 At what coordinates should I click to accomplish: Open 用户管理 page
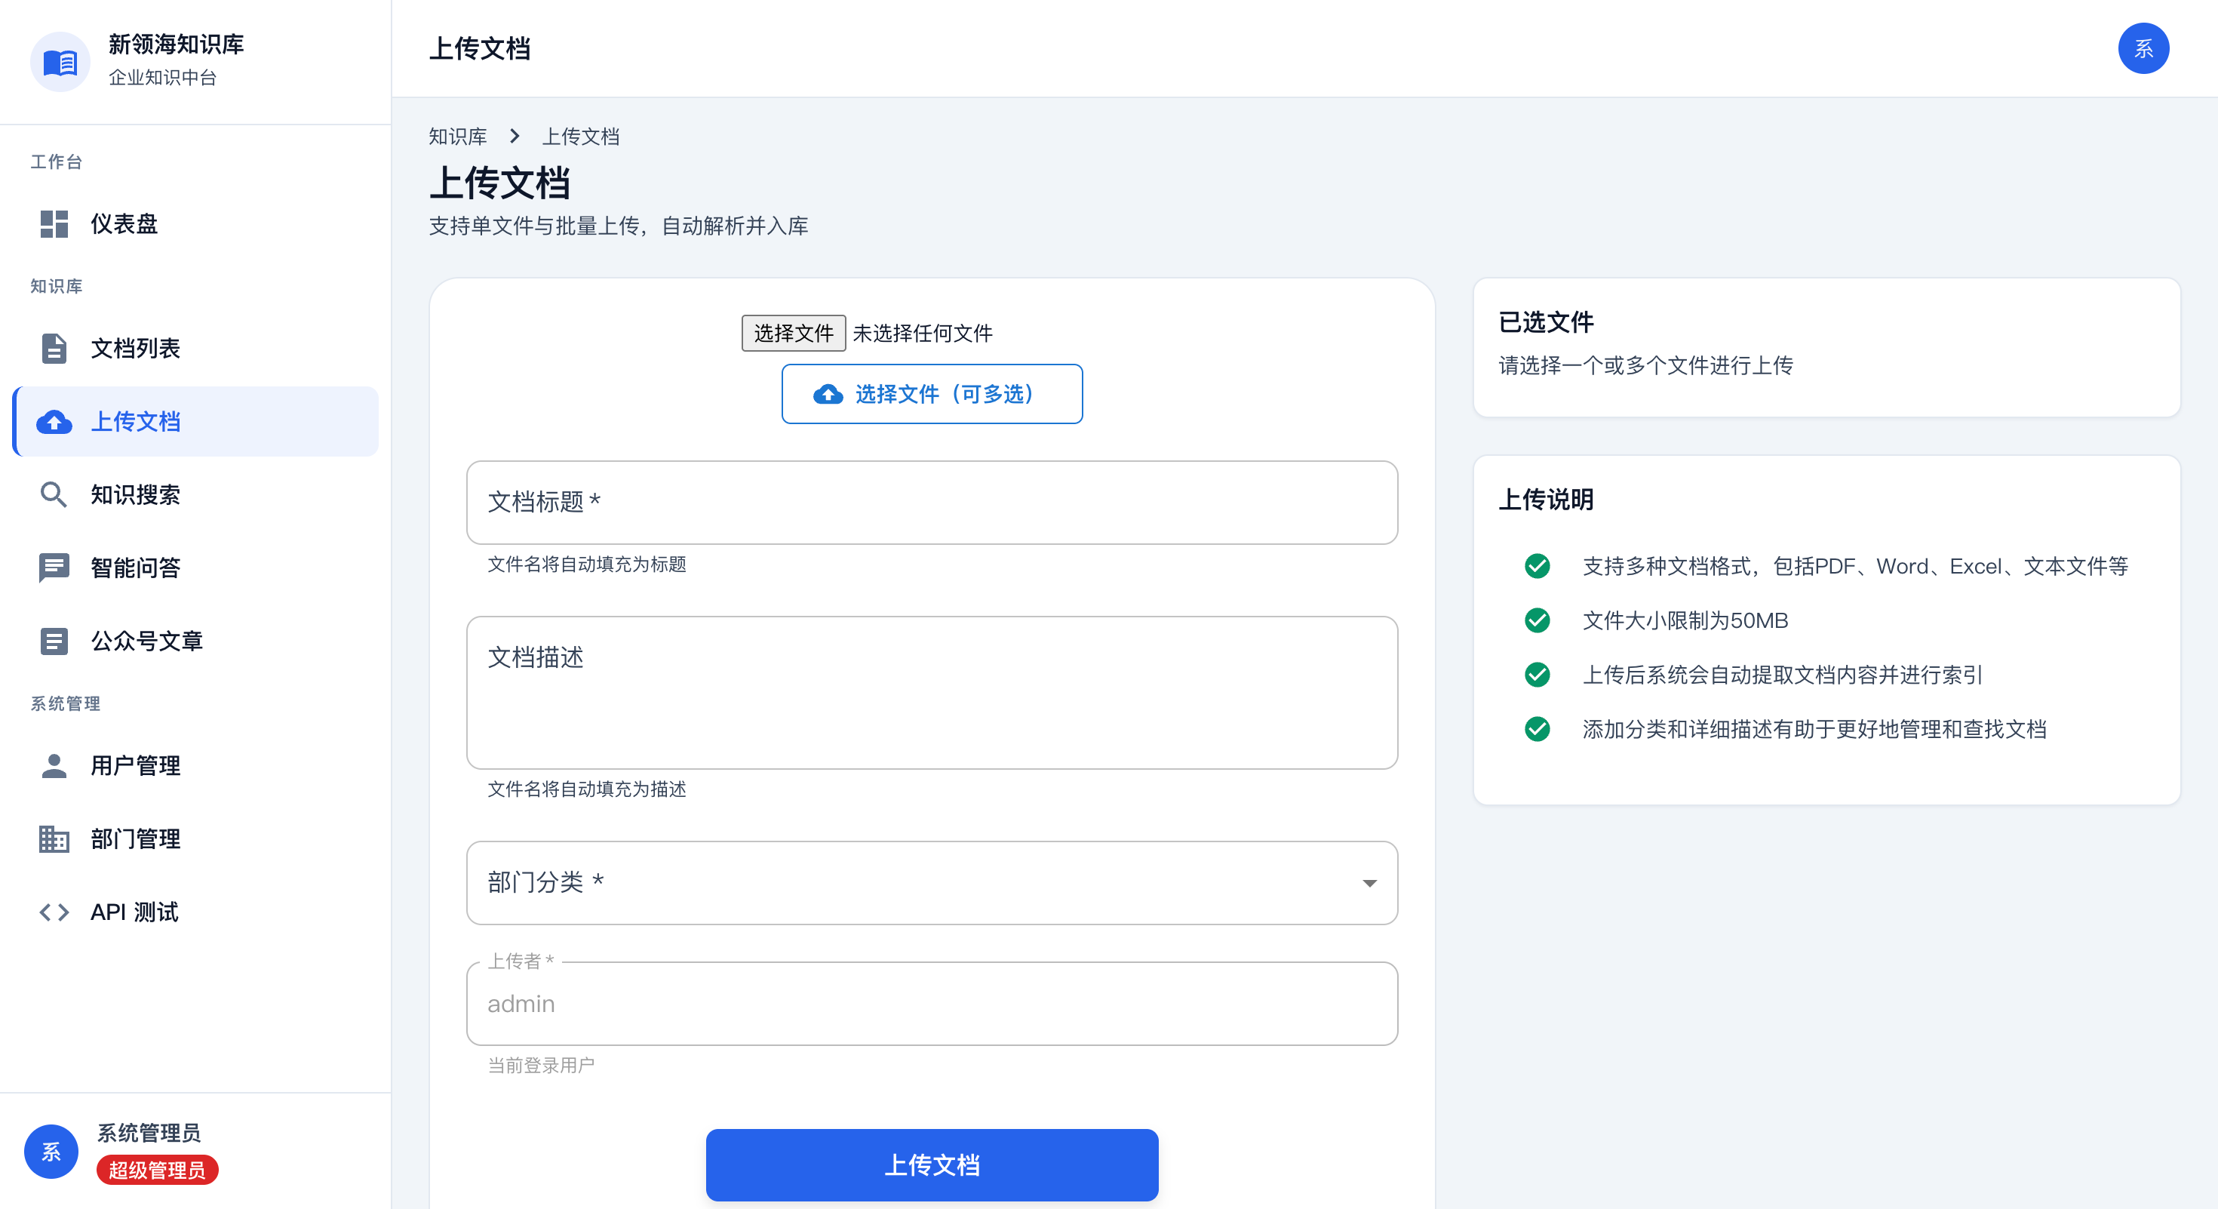point(196,765)
